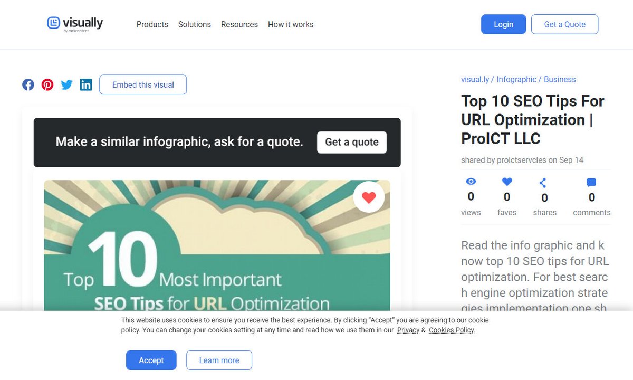633x380 pixels.
Task: Click 'shared by proictservcies on Sep 14'
Action: click(522, 160)
